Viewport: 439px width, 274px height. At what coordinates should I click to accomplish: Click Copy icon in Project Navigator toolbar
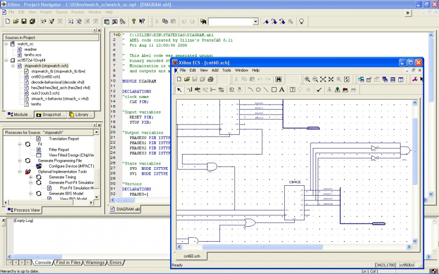tap(165, 21)
